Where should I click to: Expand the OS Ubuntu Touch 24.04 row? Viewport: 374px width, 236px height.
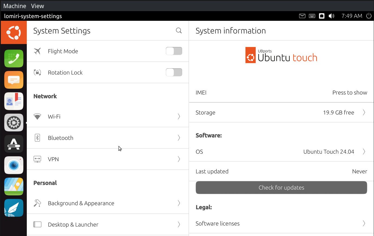(x=281, y=152)
